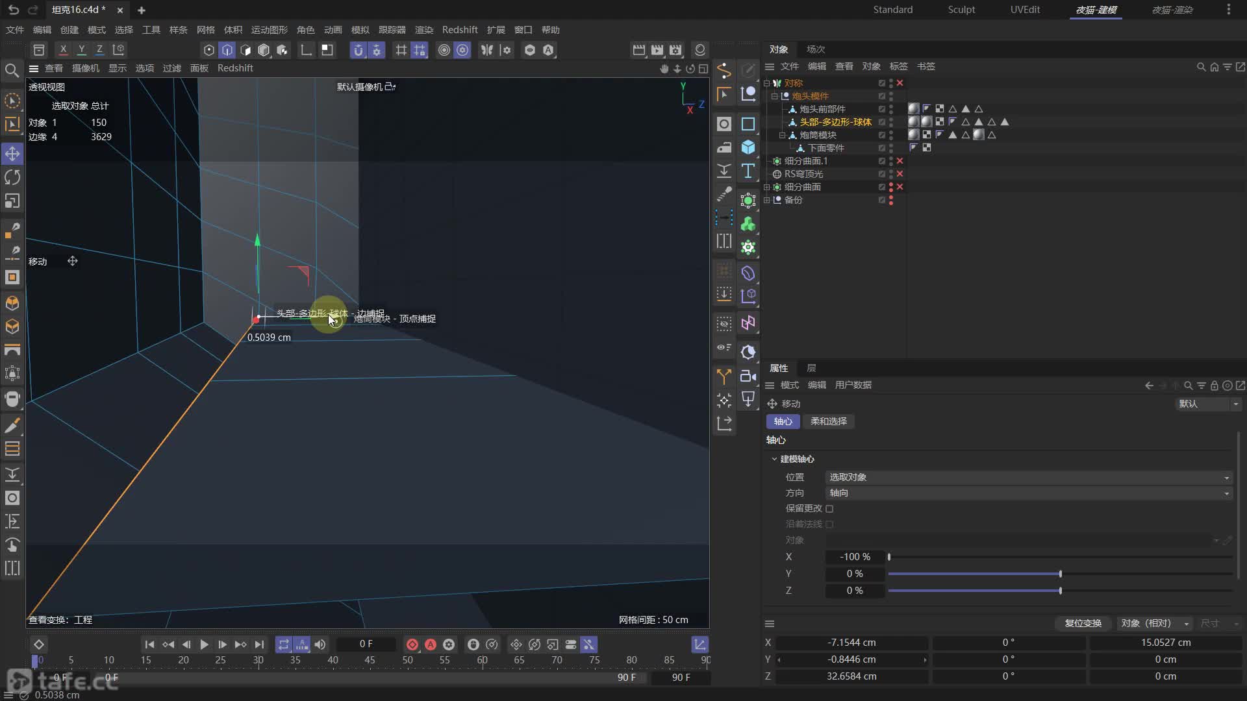Expand the 备份 tree node
Screen dimensions: 1247x701
coord(766,200)
